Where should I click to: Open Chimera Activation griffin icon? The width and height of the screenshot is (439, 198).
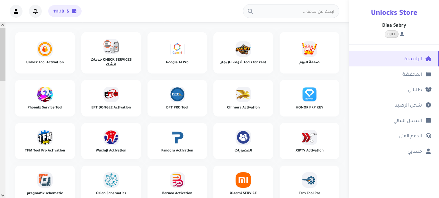point(243,94)
